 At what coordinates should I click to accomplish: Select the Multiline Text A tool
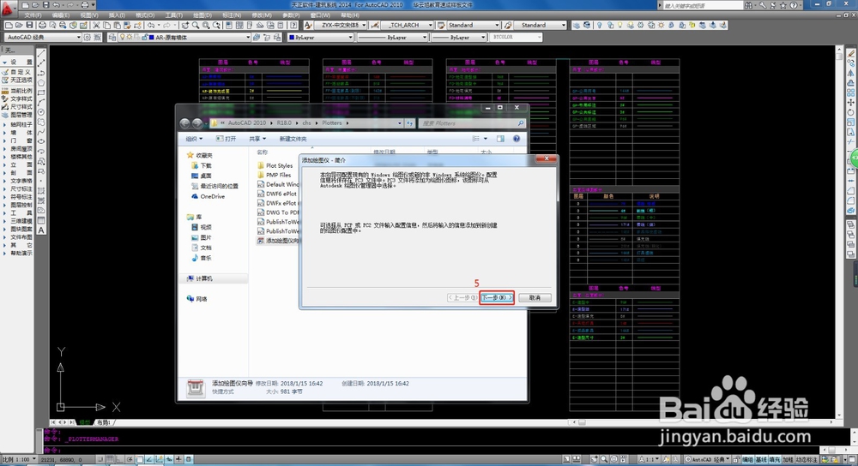pos(41,230)
